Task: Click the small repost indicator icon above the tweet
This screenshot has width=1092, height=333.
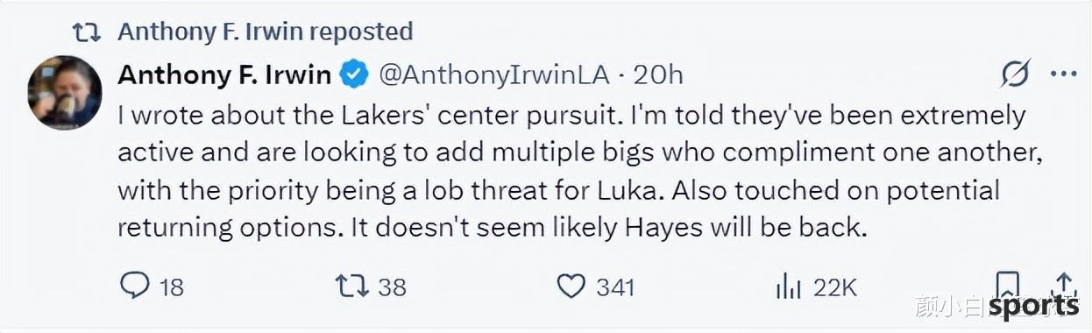Action: click(x=87, y=32)
